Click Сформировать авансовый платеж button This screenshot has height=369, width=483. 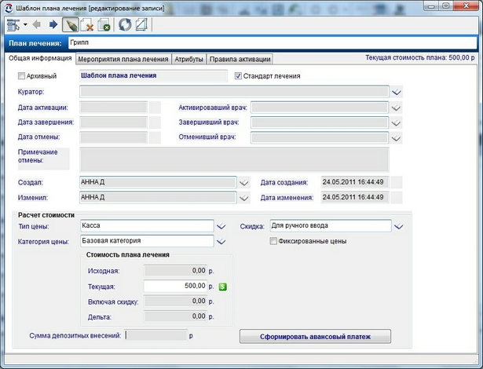[x=315, y=337]
